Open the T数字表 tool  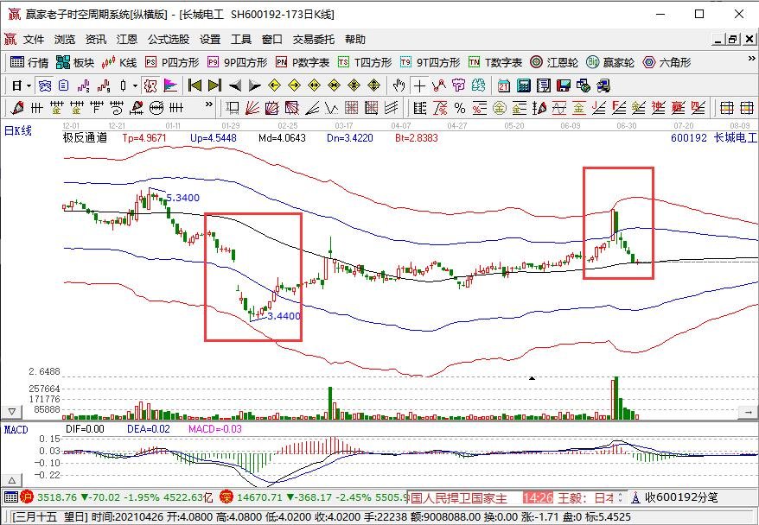(x=495, y=62)
